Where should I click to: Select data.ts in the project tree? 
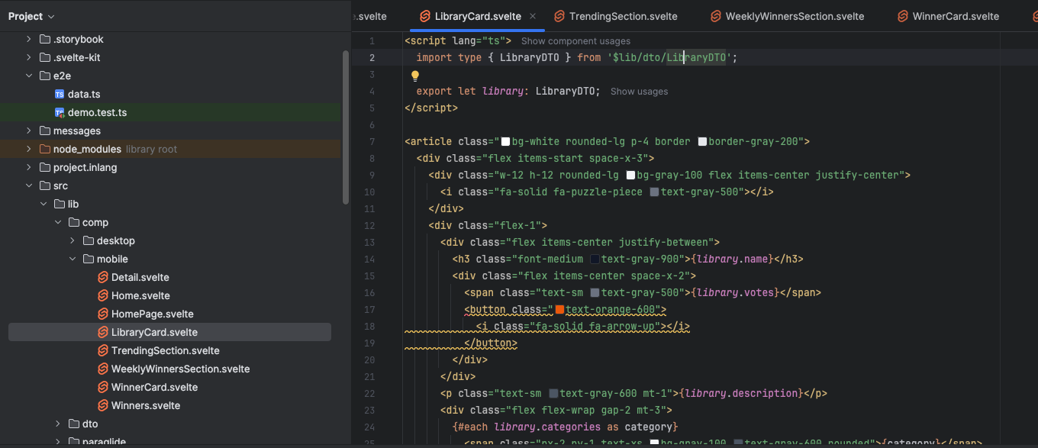point(84,94)
